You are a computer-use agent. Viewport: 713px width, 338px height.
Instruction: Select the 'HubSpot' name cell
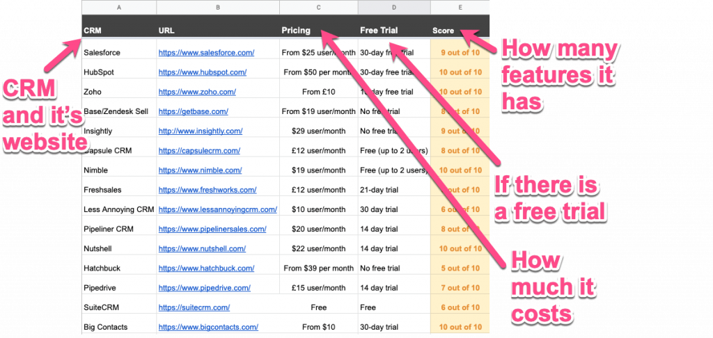(x=119, y=69)
